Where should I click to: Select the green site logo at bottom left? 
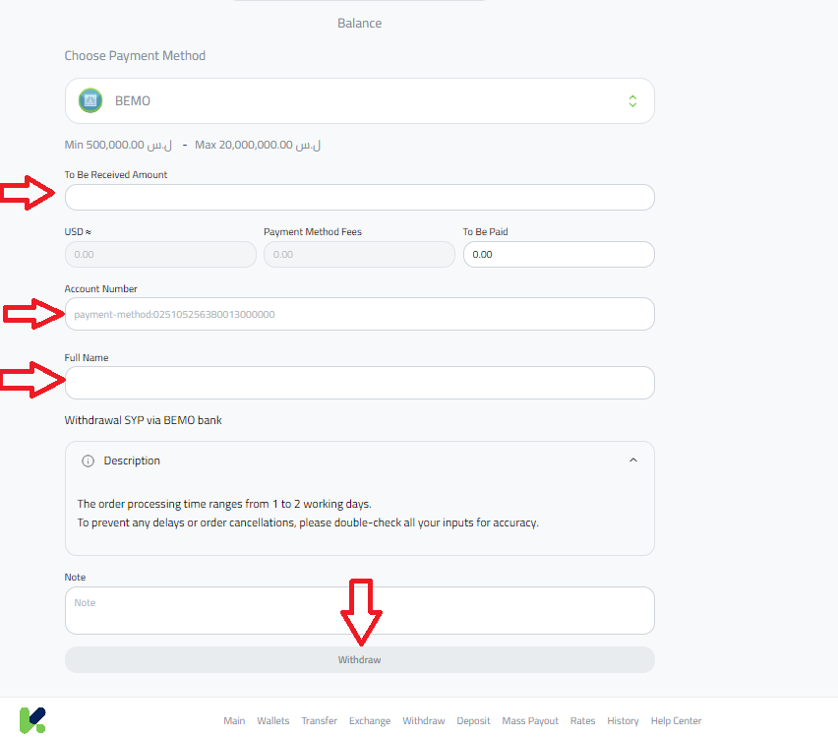(32, 720)
